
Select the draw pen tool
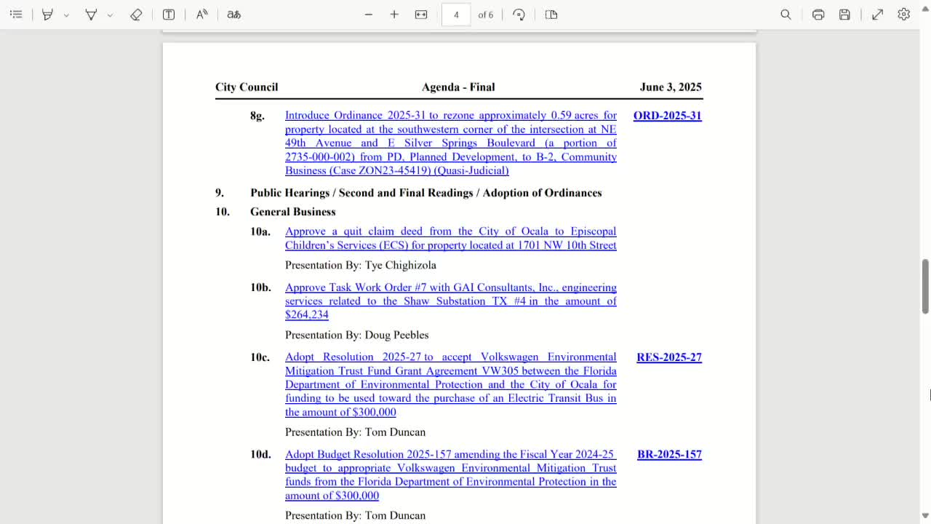(x=91, y=15)
